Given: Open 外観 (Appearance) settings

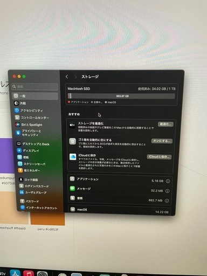Looking at the screenshot, I should click(x=20, y=103).
